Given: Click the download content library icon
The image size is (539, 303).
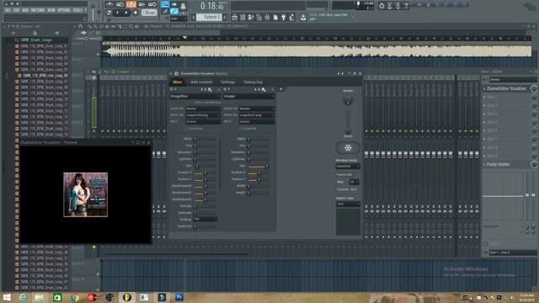Looking at the screenshot, I should click(x=303, y=17).
